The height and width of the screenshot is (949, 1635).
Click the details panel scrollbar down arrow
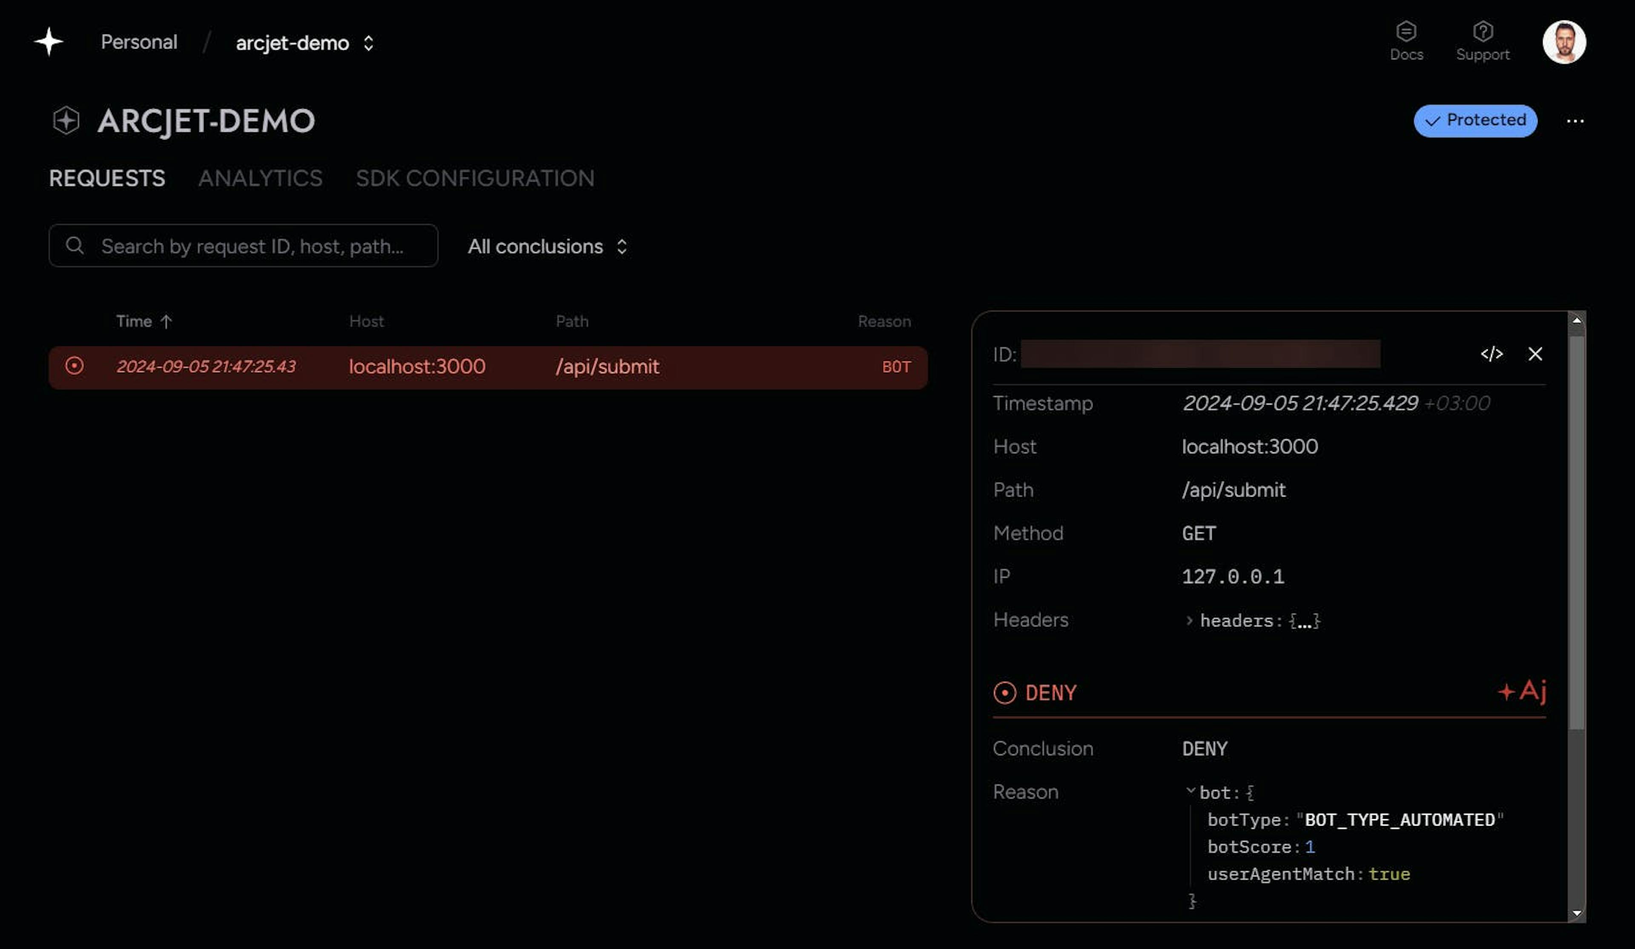click(1577, 914)
